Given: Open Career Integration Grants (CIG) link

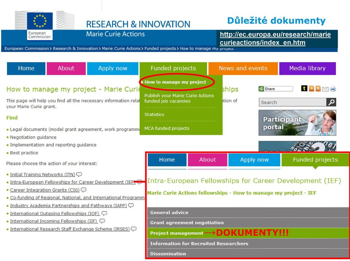Looking at the screenshot, I should 45,190.
